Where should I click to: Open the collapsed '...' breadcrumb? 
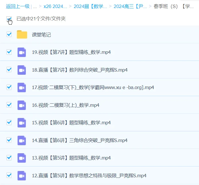coord(35,7)
